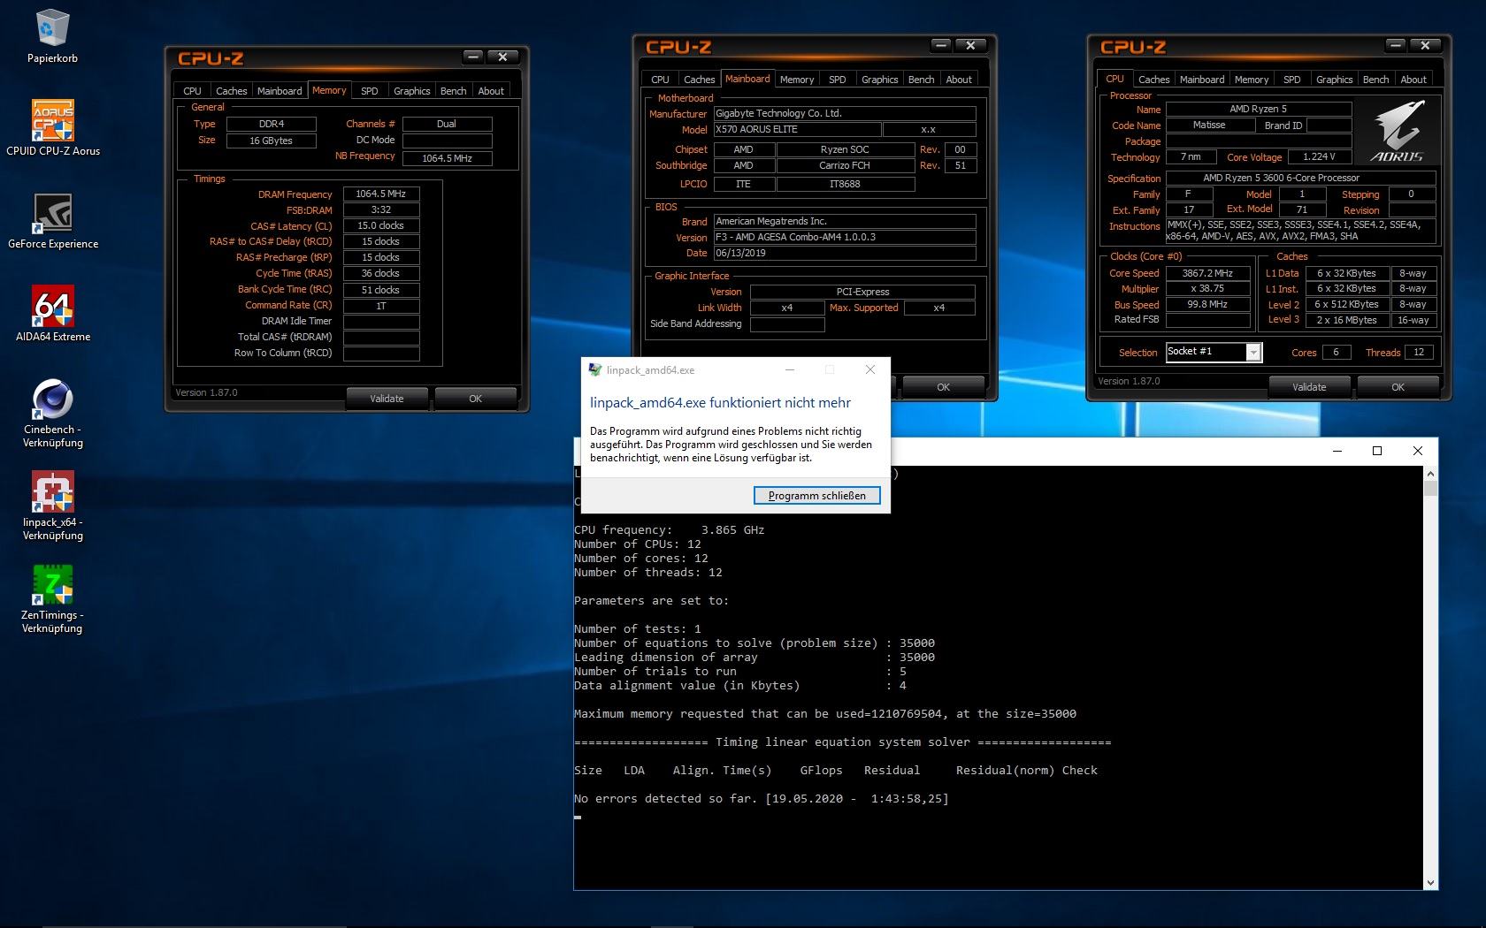The height and width of the screenshot is (928, 1486).
Task: Click OK in the right CPU-Z window
Action: [1398, 387]
